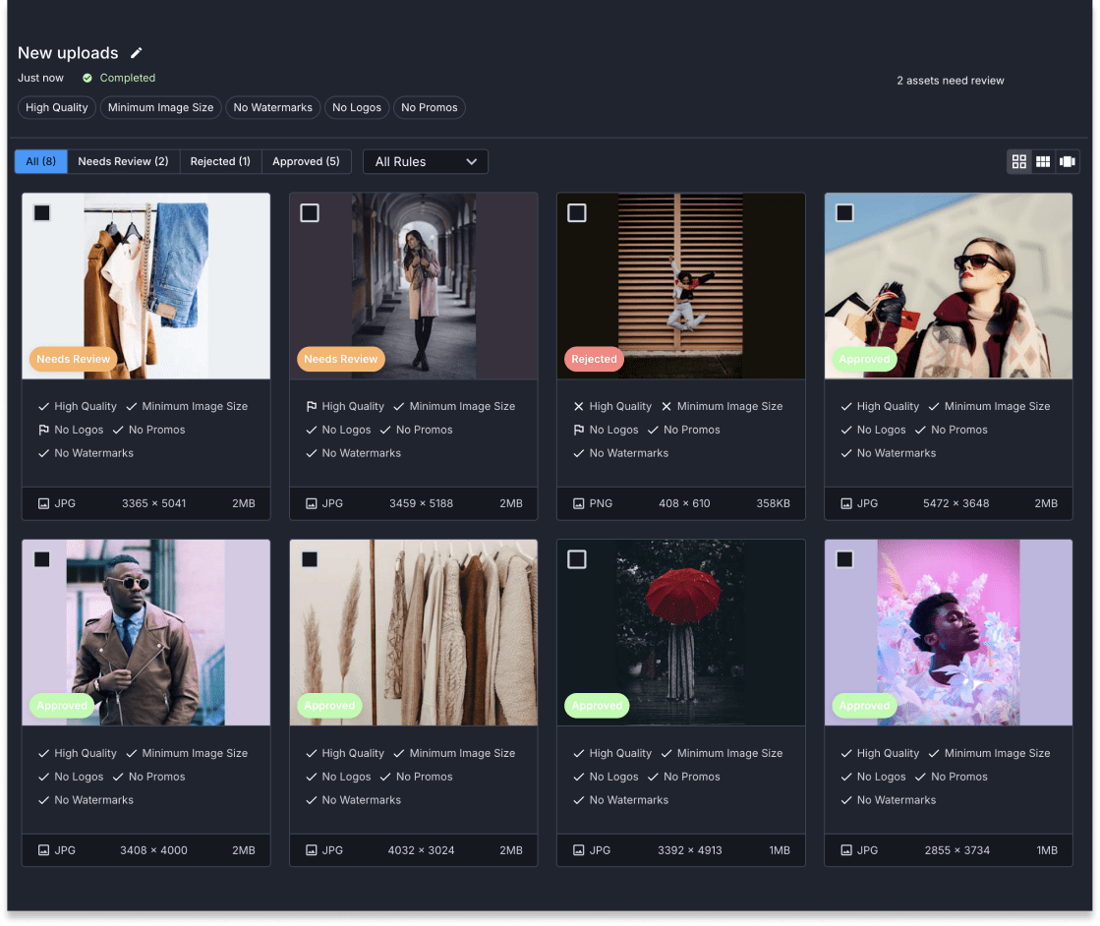The image size is (1100, 926).
Task: Open the All Rules dropdown
Action: coord(426,161)
